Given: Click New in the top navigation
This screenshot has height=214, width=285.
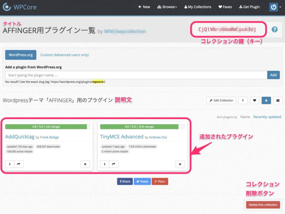Looking at the screenshot, I should point(144,7).
